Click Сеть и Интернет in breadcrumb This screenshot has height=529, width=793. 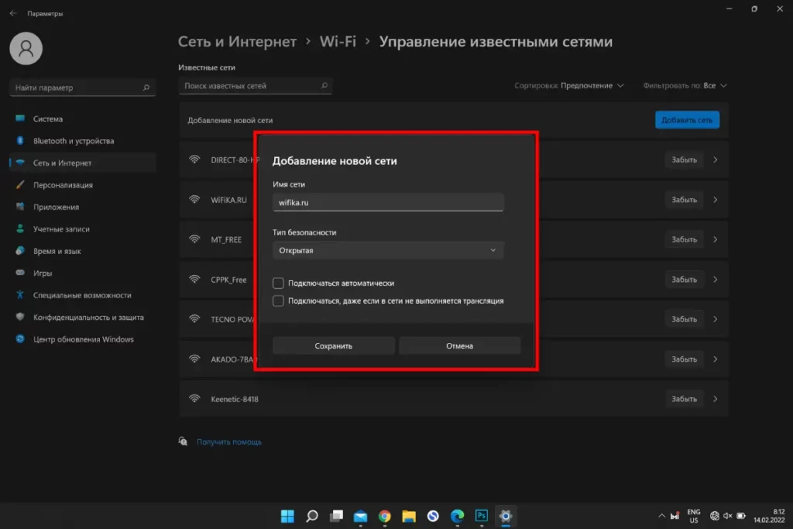[x=237, y=42]
